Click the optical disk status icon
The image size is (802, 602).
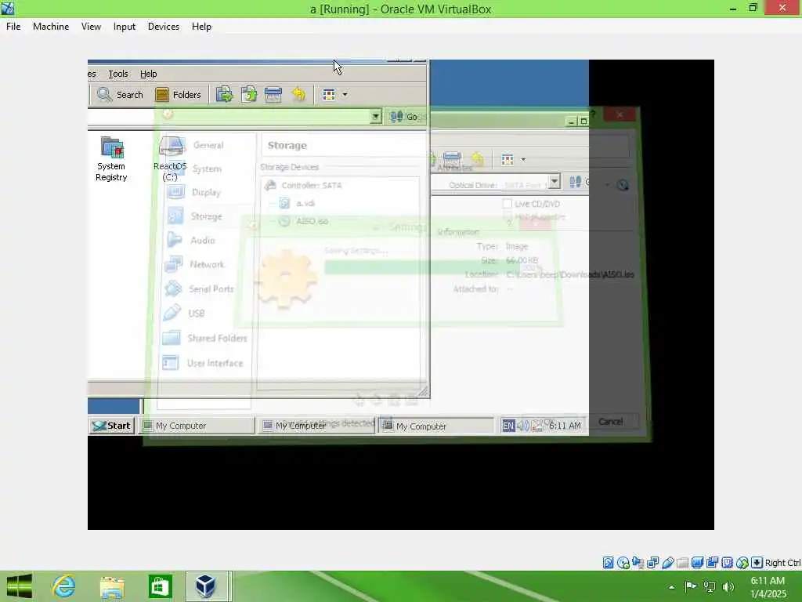[x=623, y=563]
